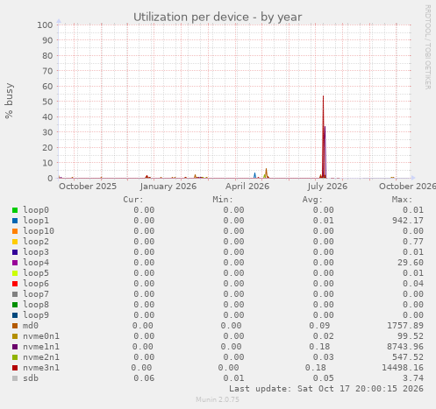Select the loop0 legend label
The image size is (436, 409).
pos(36,210)
